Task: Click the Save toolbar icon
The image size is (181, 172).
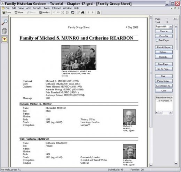Action: pyautogui.click(x=7, y=13)
